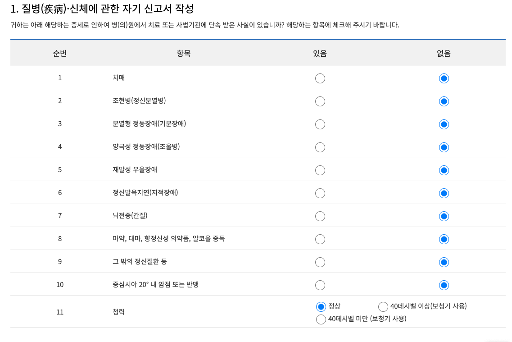
Task: Select 없음 for 조현병(정신분열병)
Action: (x=444, y=101)
